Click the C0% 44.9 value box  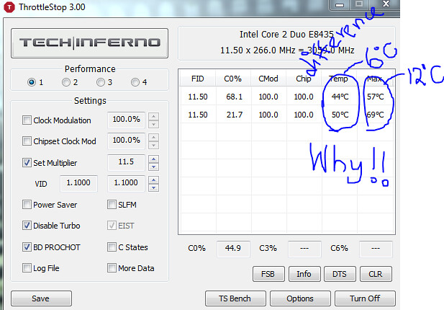pyautogui.click(x=233, y=249)
